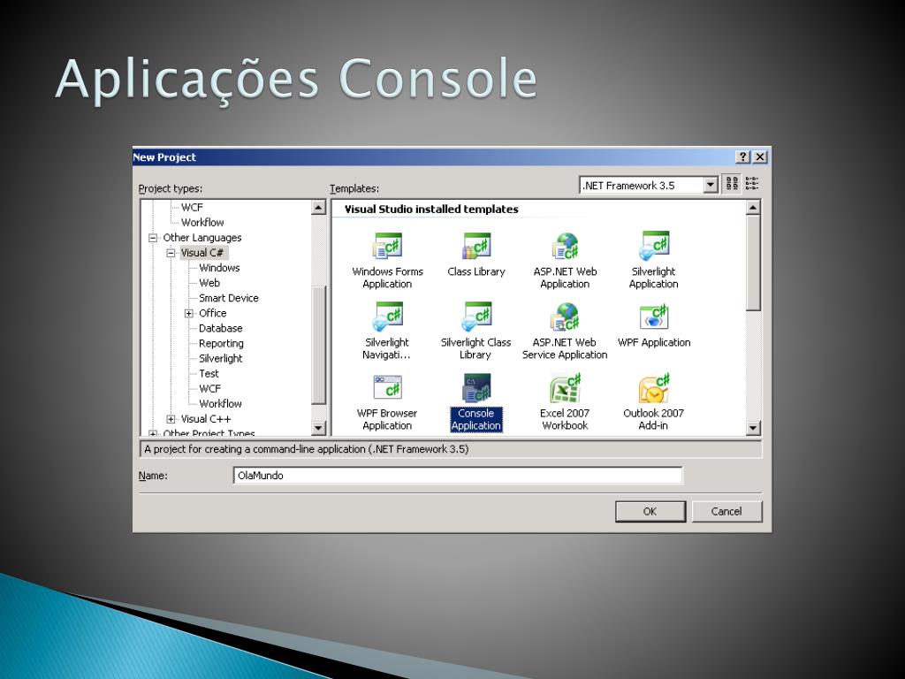Select the Visual C# project type
Viewport: 905px width, 679px height.
(x=202, y=253)
